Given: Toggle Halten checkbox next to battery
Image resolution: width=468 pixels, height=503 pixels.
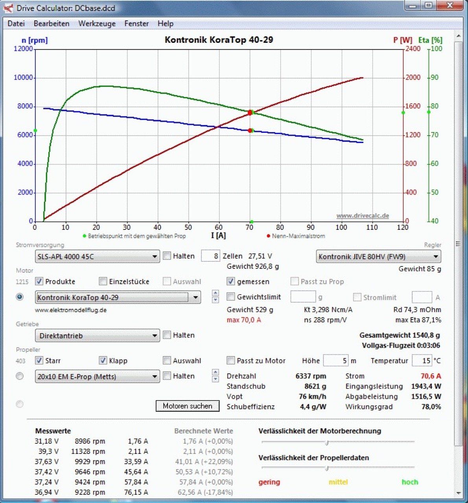Looking at the screenshot, I should coord(167,256).
